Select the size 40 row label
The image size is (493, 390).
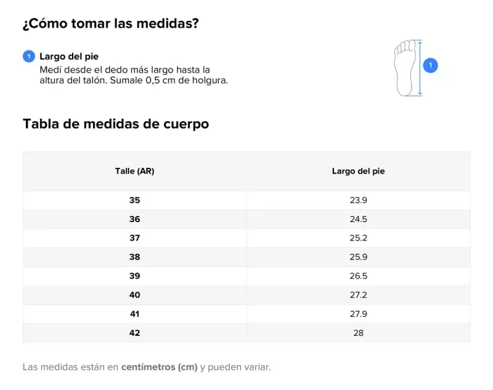pyautogui.click(x=134, y=295)
